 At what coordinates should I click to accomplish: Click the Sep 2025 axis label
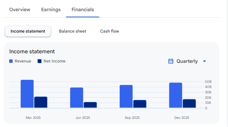[x=132, y=118]
